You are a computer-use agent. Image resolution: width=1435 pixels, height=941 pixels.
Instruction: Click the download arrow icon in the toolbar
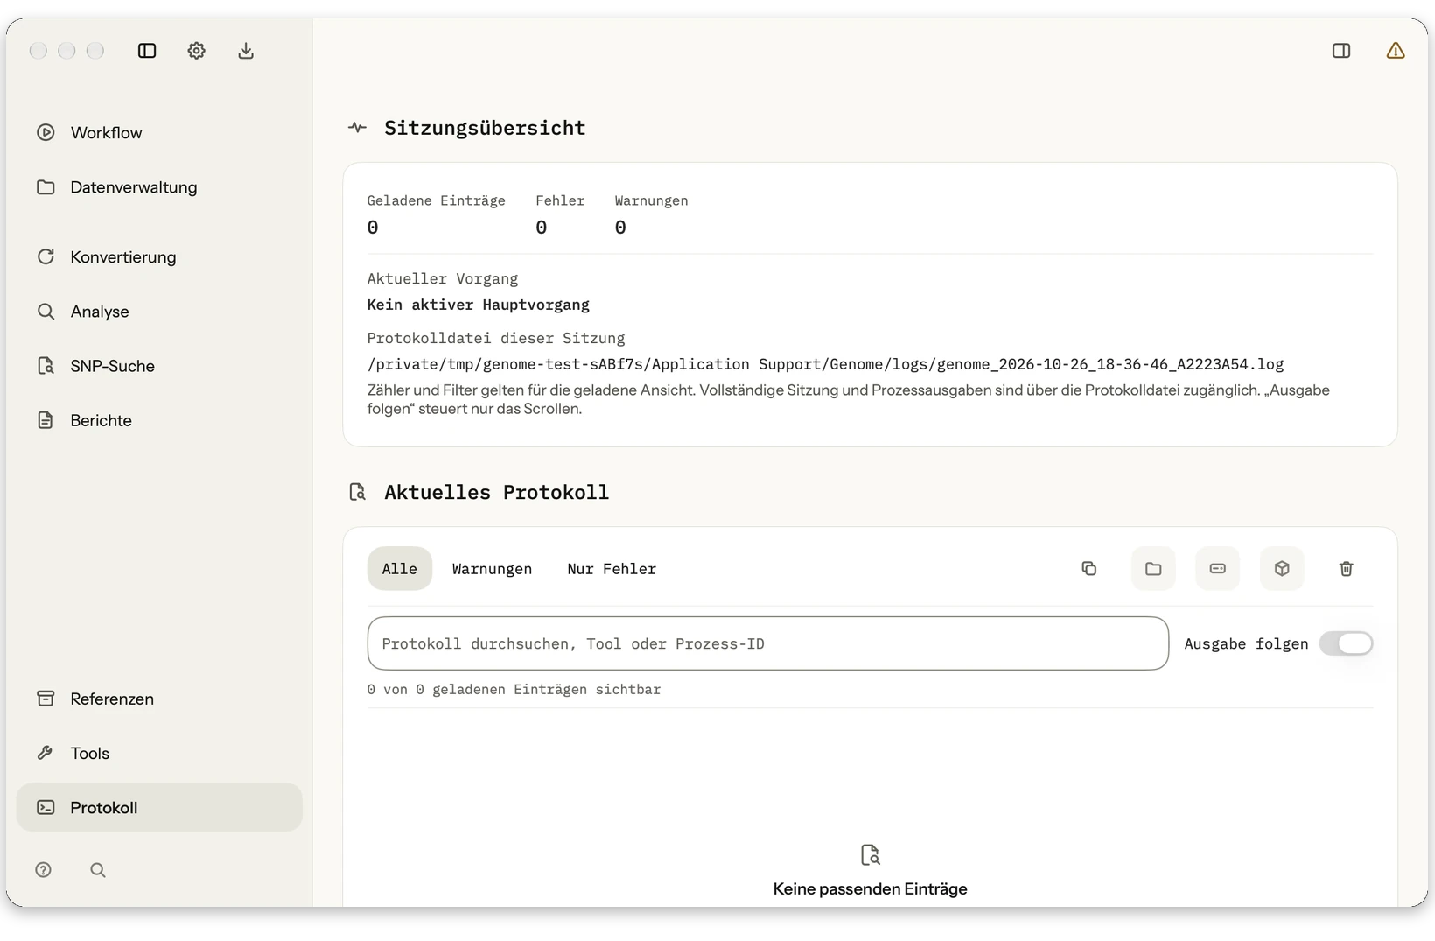(x=246, y=51)
